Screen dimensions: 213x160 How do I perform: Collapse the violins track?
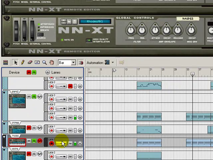4,150
